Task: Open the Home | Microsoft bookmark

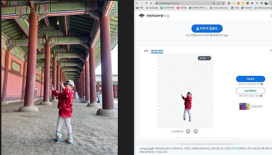Action: 219,8
